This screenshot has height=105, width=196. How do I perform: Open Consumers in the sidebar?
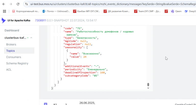(14, 57)
